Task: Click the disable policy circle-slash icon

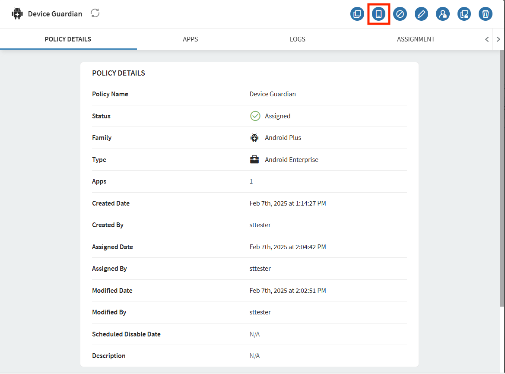Action: (x=400, y=14)
